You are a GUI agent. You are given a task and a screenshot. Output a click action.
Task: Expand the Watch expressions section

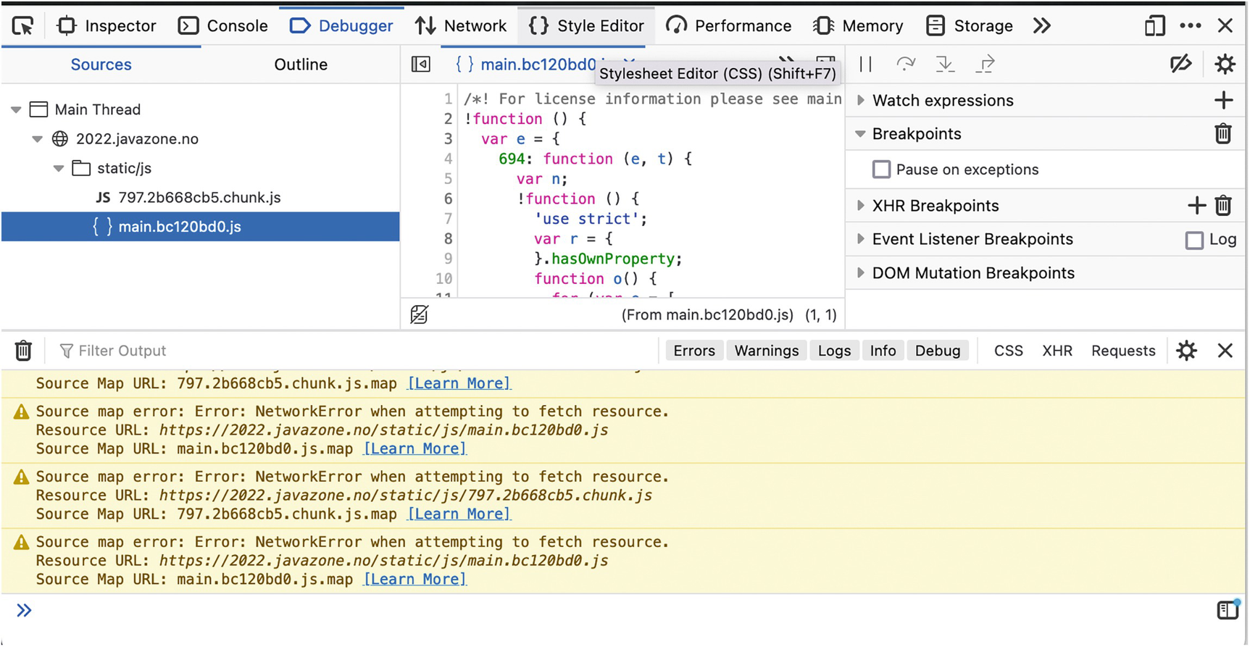click(x=861, y=101)
